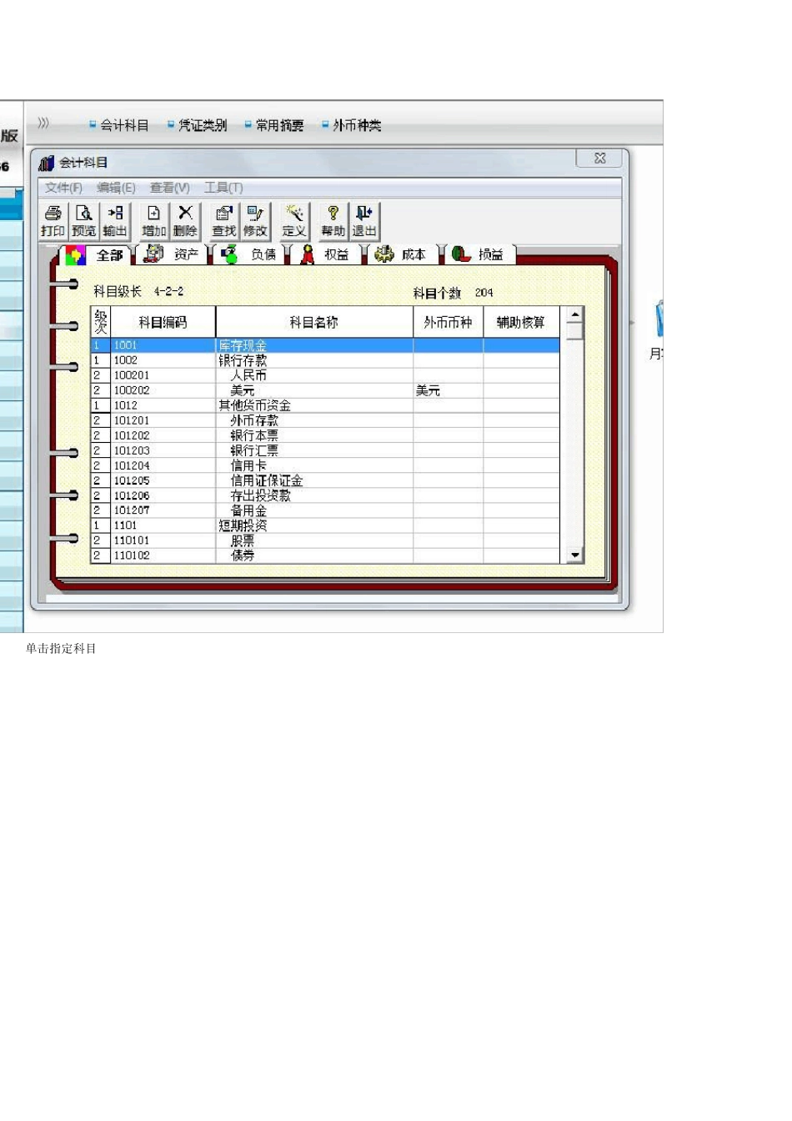Image resolution: width=792 pixels, height=1121 pixels.
Task: Click account code 1001
Action: (x=125, y=345)
